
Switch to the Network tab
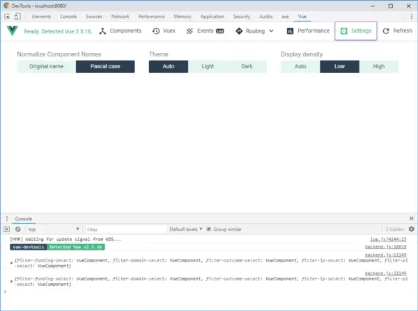[121, 17]
